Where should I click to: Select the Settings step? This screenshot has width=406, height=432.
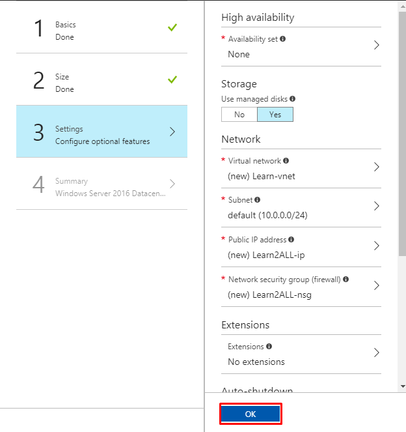[x=101, y=135]
